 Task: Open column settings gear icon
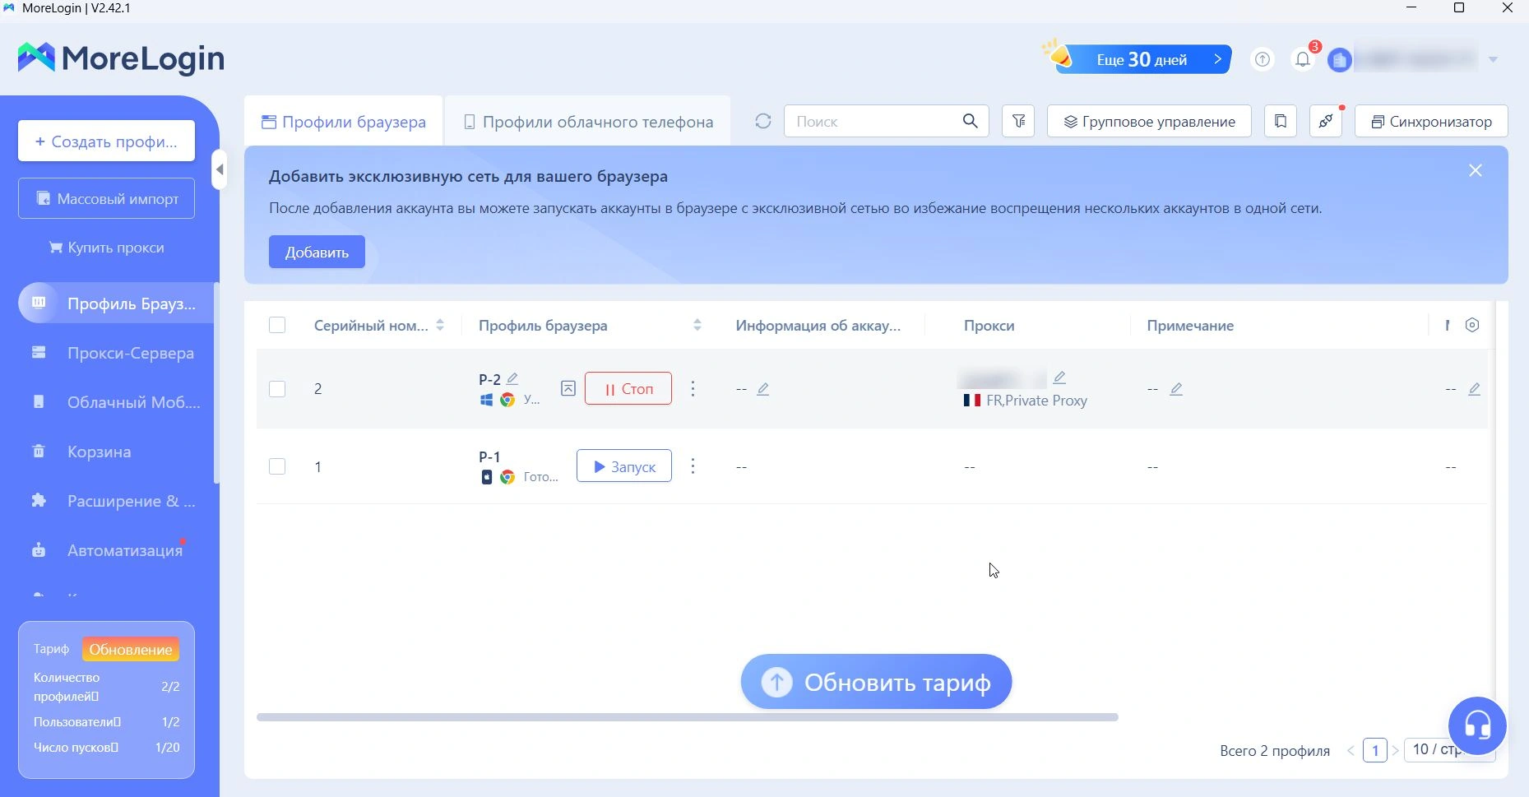(x=1472, y=326)
